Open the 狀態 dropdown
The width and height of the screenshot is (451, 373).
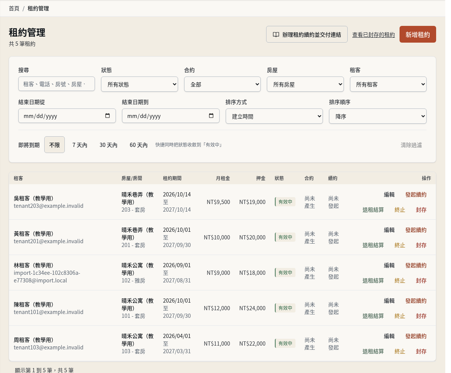tap(140, 84)
